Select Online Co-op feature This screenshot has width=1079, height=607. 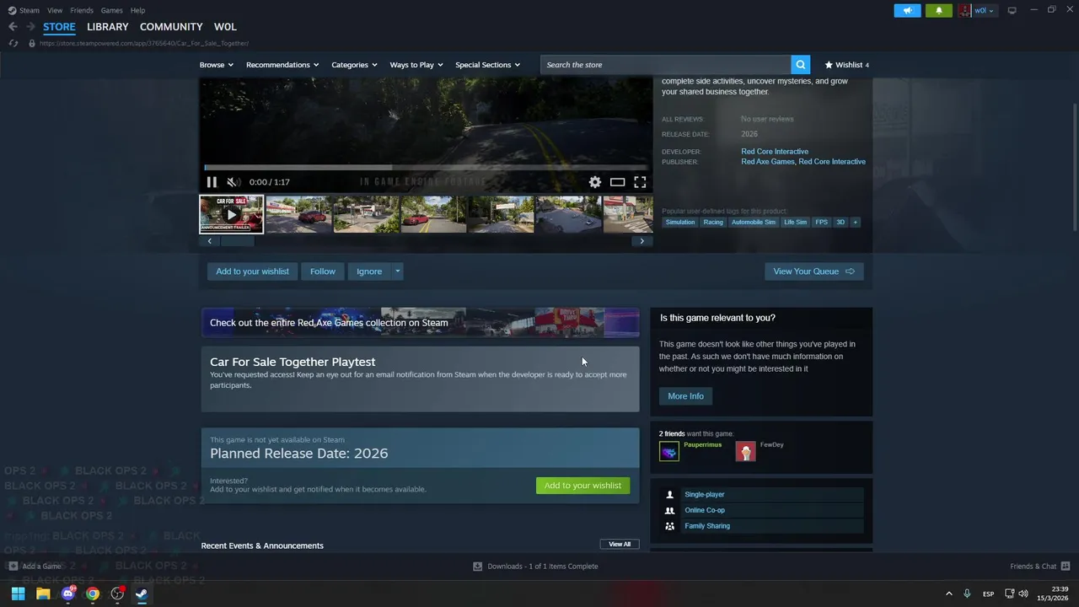tap(761, 510)
